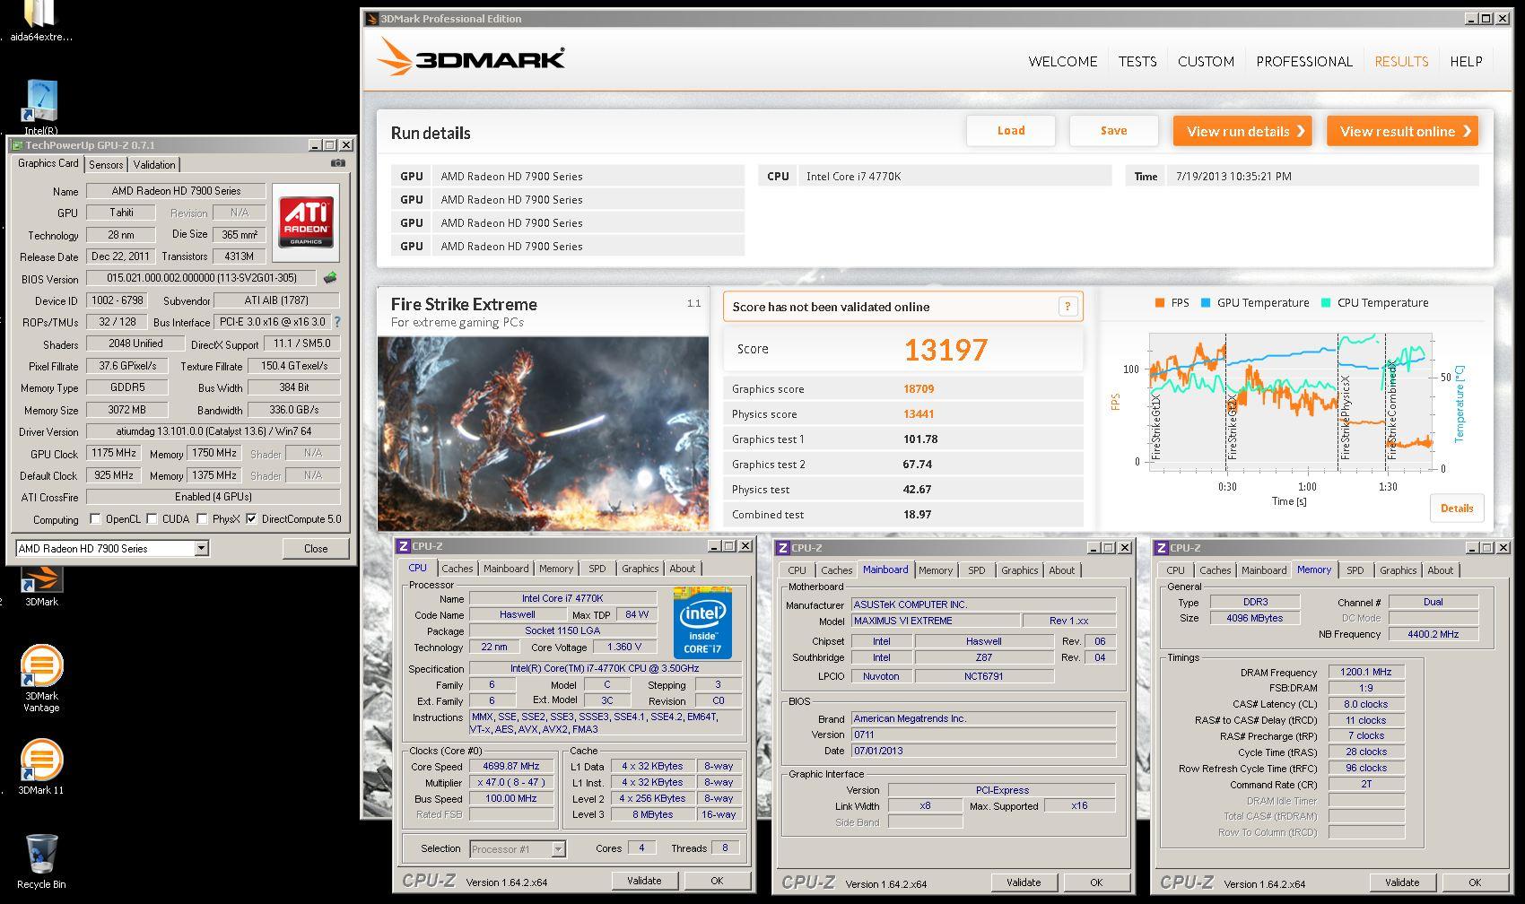Click the Intel Core i7 4770K CPU entry
The width and height of the screenshot is (1525, 904).
coord(936,176)
